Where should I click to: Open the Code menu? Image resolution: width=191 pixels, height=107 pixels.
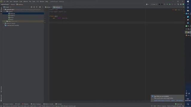point(21,1)
